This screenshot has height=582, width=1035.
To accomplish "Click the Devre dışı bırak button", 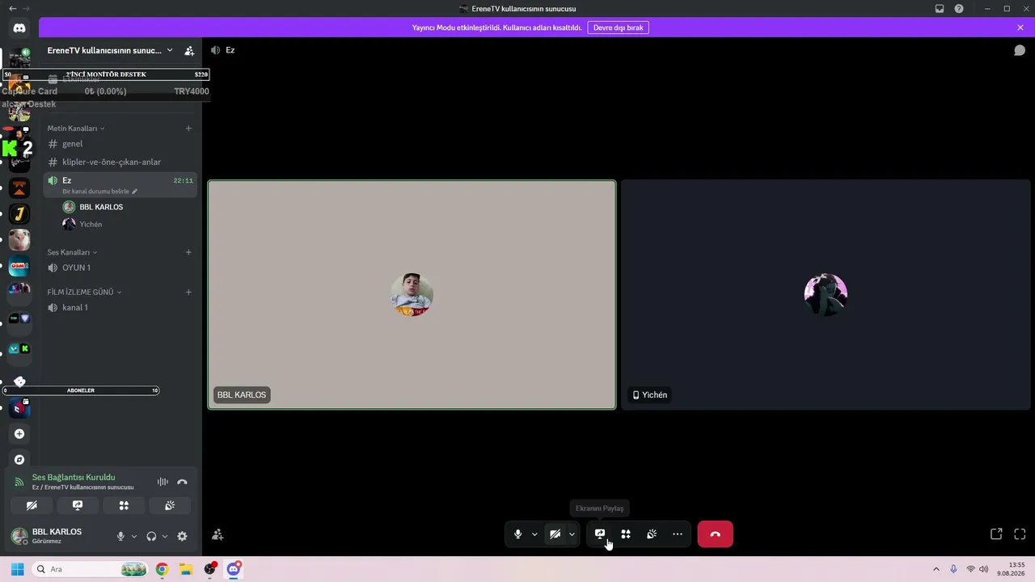I will coord(619,27).
